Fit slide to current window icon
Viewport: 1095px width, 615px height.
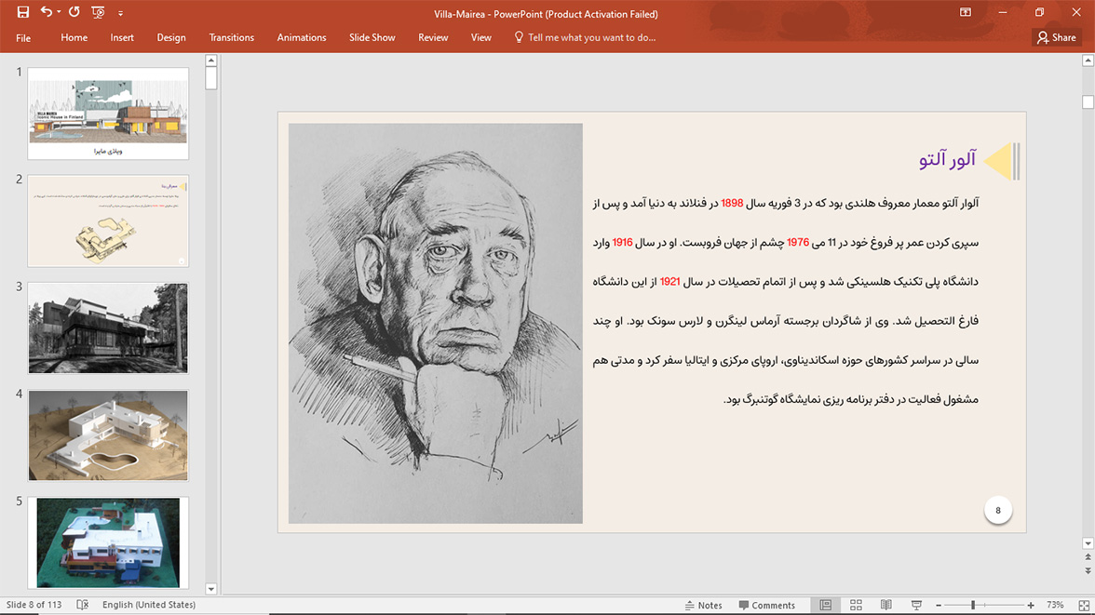1084,605
